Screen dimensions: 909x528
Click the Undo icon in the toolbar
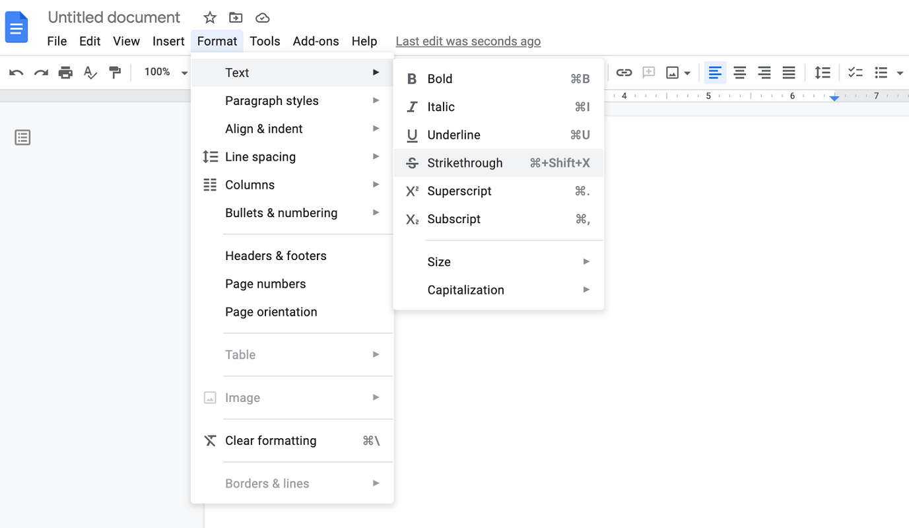15,73
